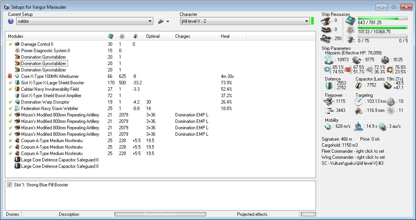Click the SC - Vulture\gyaku squad commander entry

coord(352,163)
